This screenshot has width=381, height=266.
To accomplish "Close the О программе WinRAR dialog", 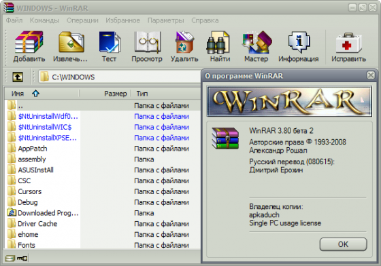I will pos(371,75).
